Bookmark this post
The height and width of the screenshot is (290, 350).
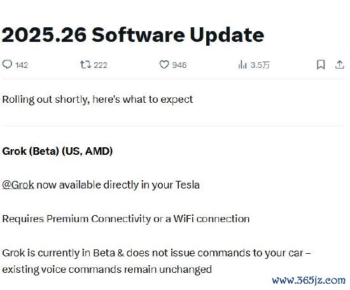point(321,65)
